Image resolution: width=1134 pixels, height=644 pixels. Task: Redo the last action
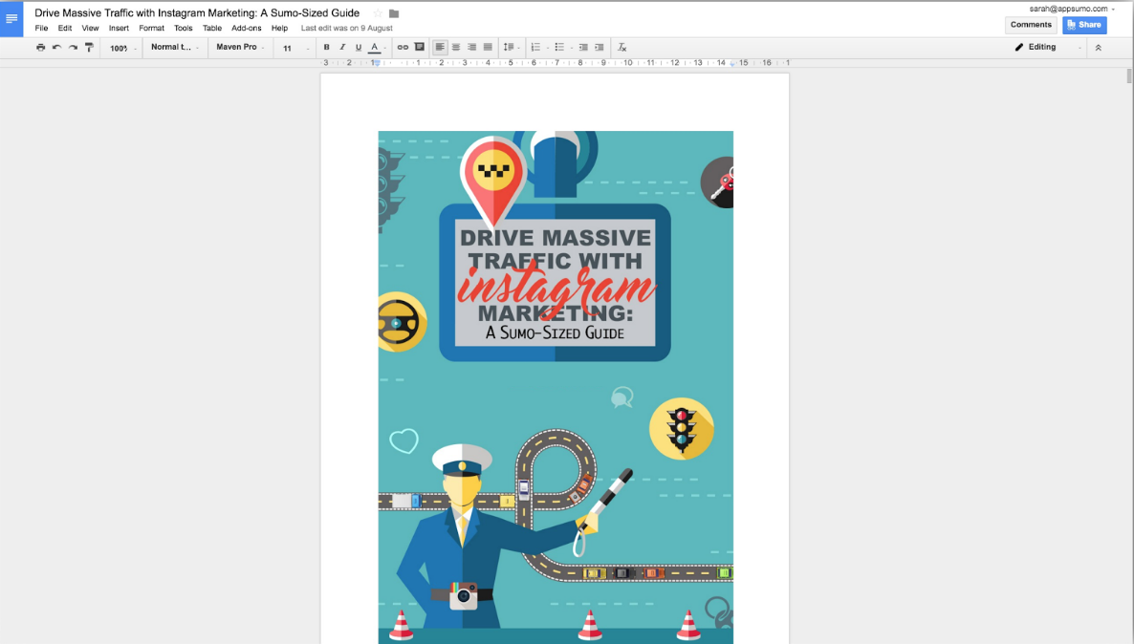coord(73,48)
